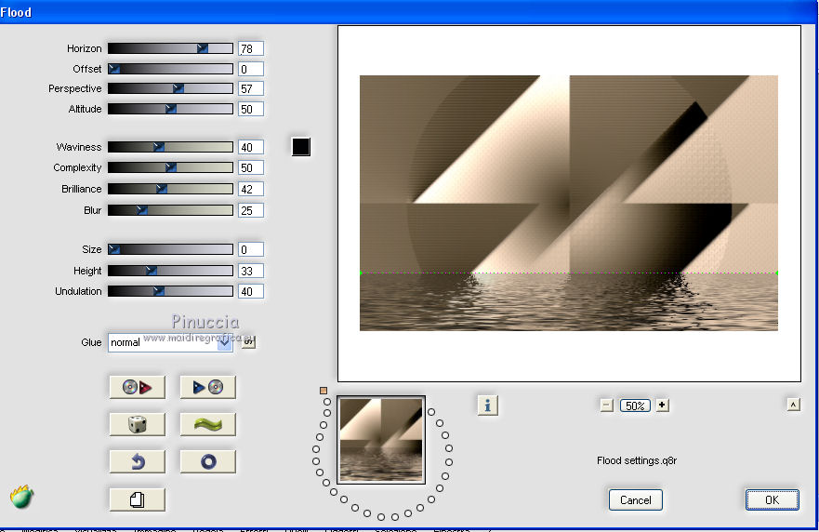The width and height of the screenshot is (819, 532).
Task: Click the copy pages button
Action: 138,499
